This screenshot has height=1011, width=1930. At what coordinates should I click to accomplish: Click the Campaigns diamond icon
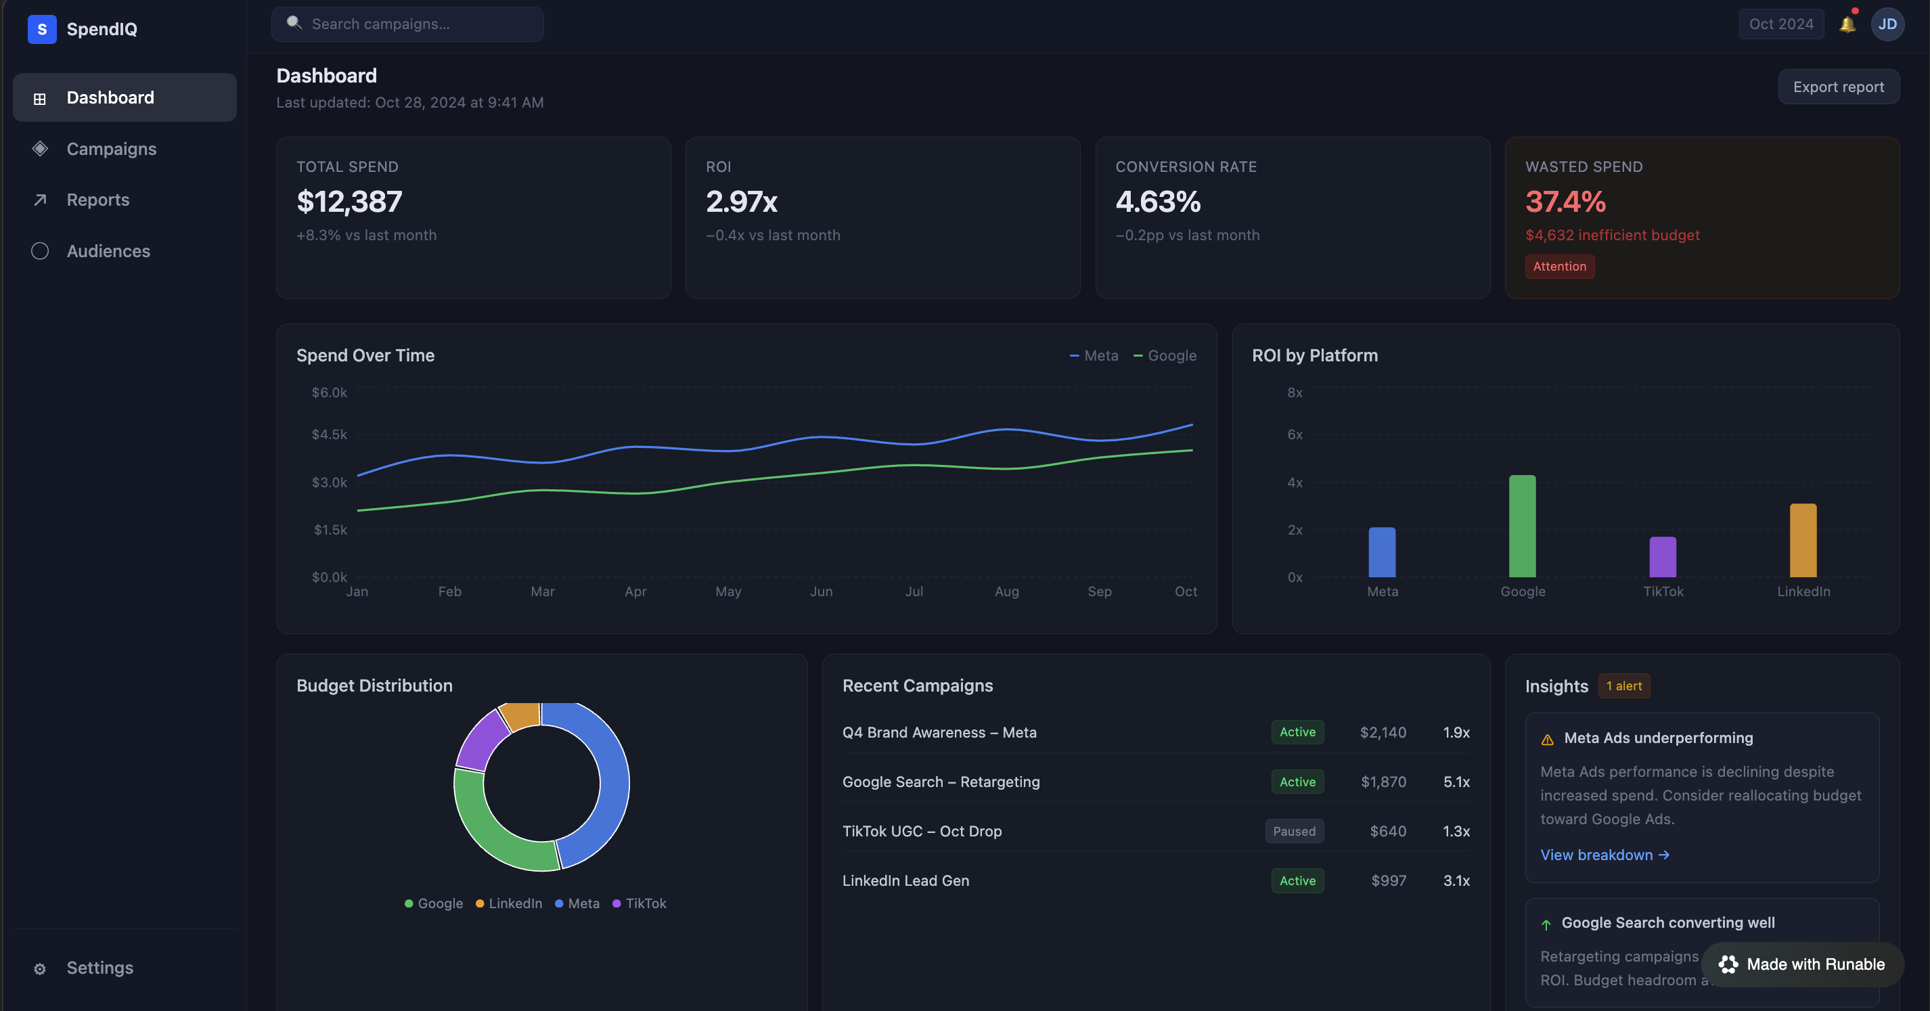(x=40, y=148)
